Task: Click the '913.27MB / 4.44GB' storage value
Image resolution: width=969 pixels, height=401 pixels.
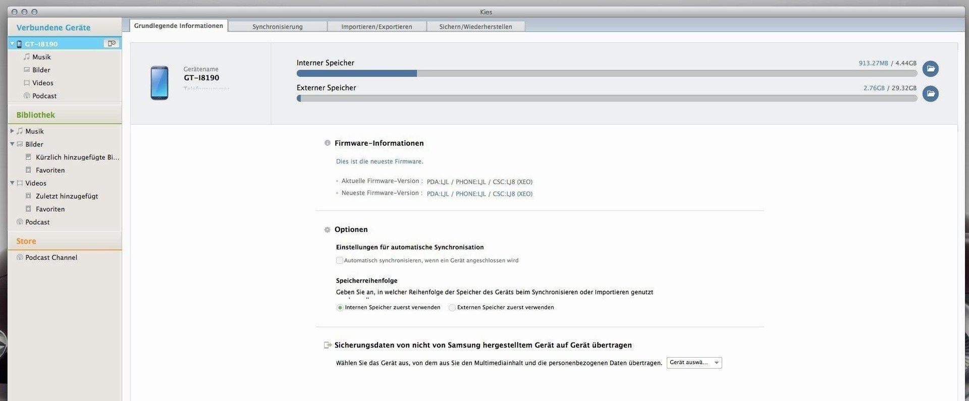Action: click(x=888, y=63)
